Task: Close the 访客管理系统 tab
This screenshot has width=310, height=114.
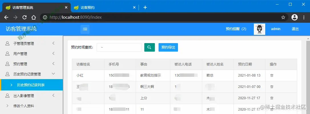Action: (x=66, y=7)
